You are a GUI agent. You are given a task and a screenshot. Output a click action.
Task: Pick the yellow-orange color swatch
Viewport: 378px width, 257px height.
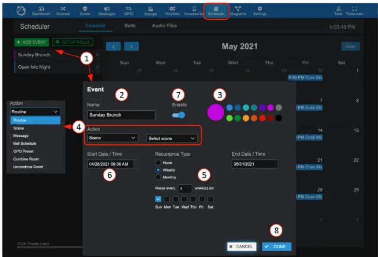pos(246,118)
